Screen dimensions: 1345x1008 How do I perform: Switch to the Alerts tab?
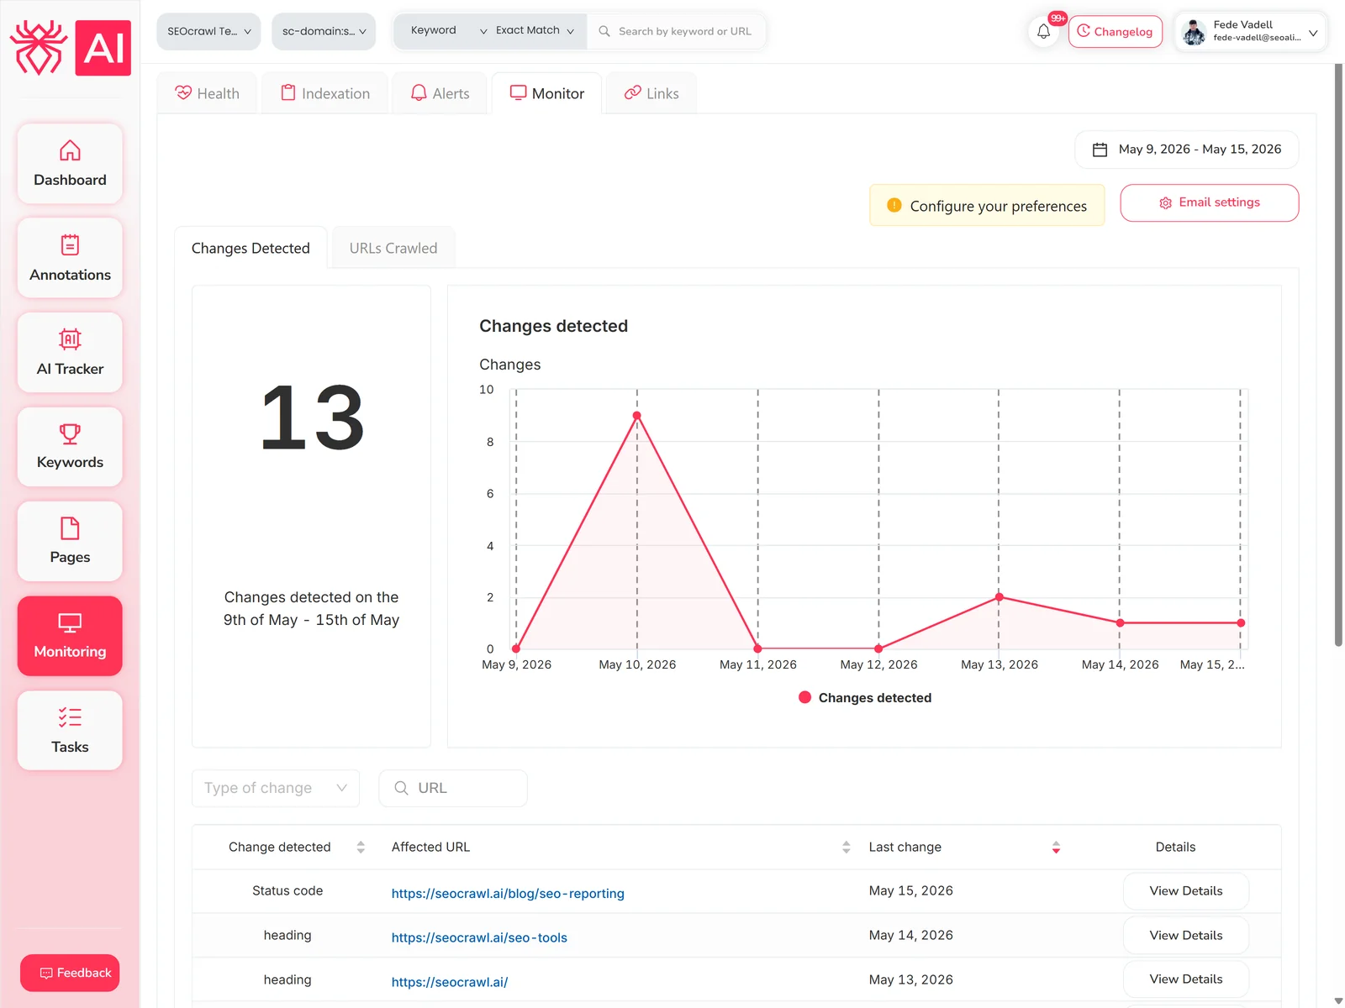point(440,93)
